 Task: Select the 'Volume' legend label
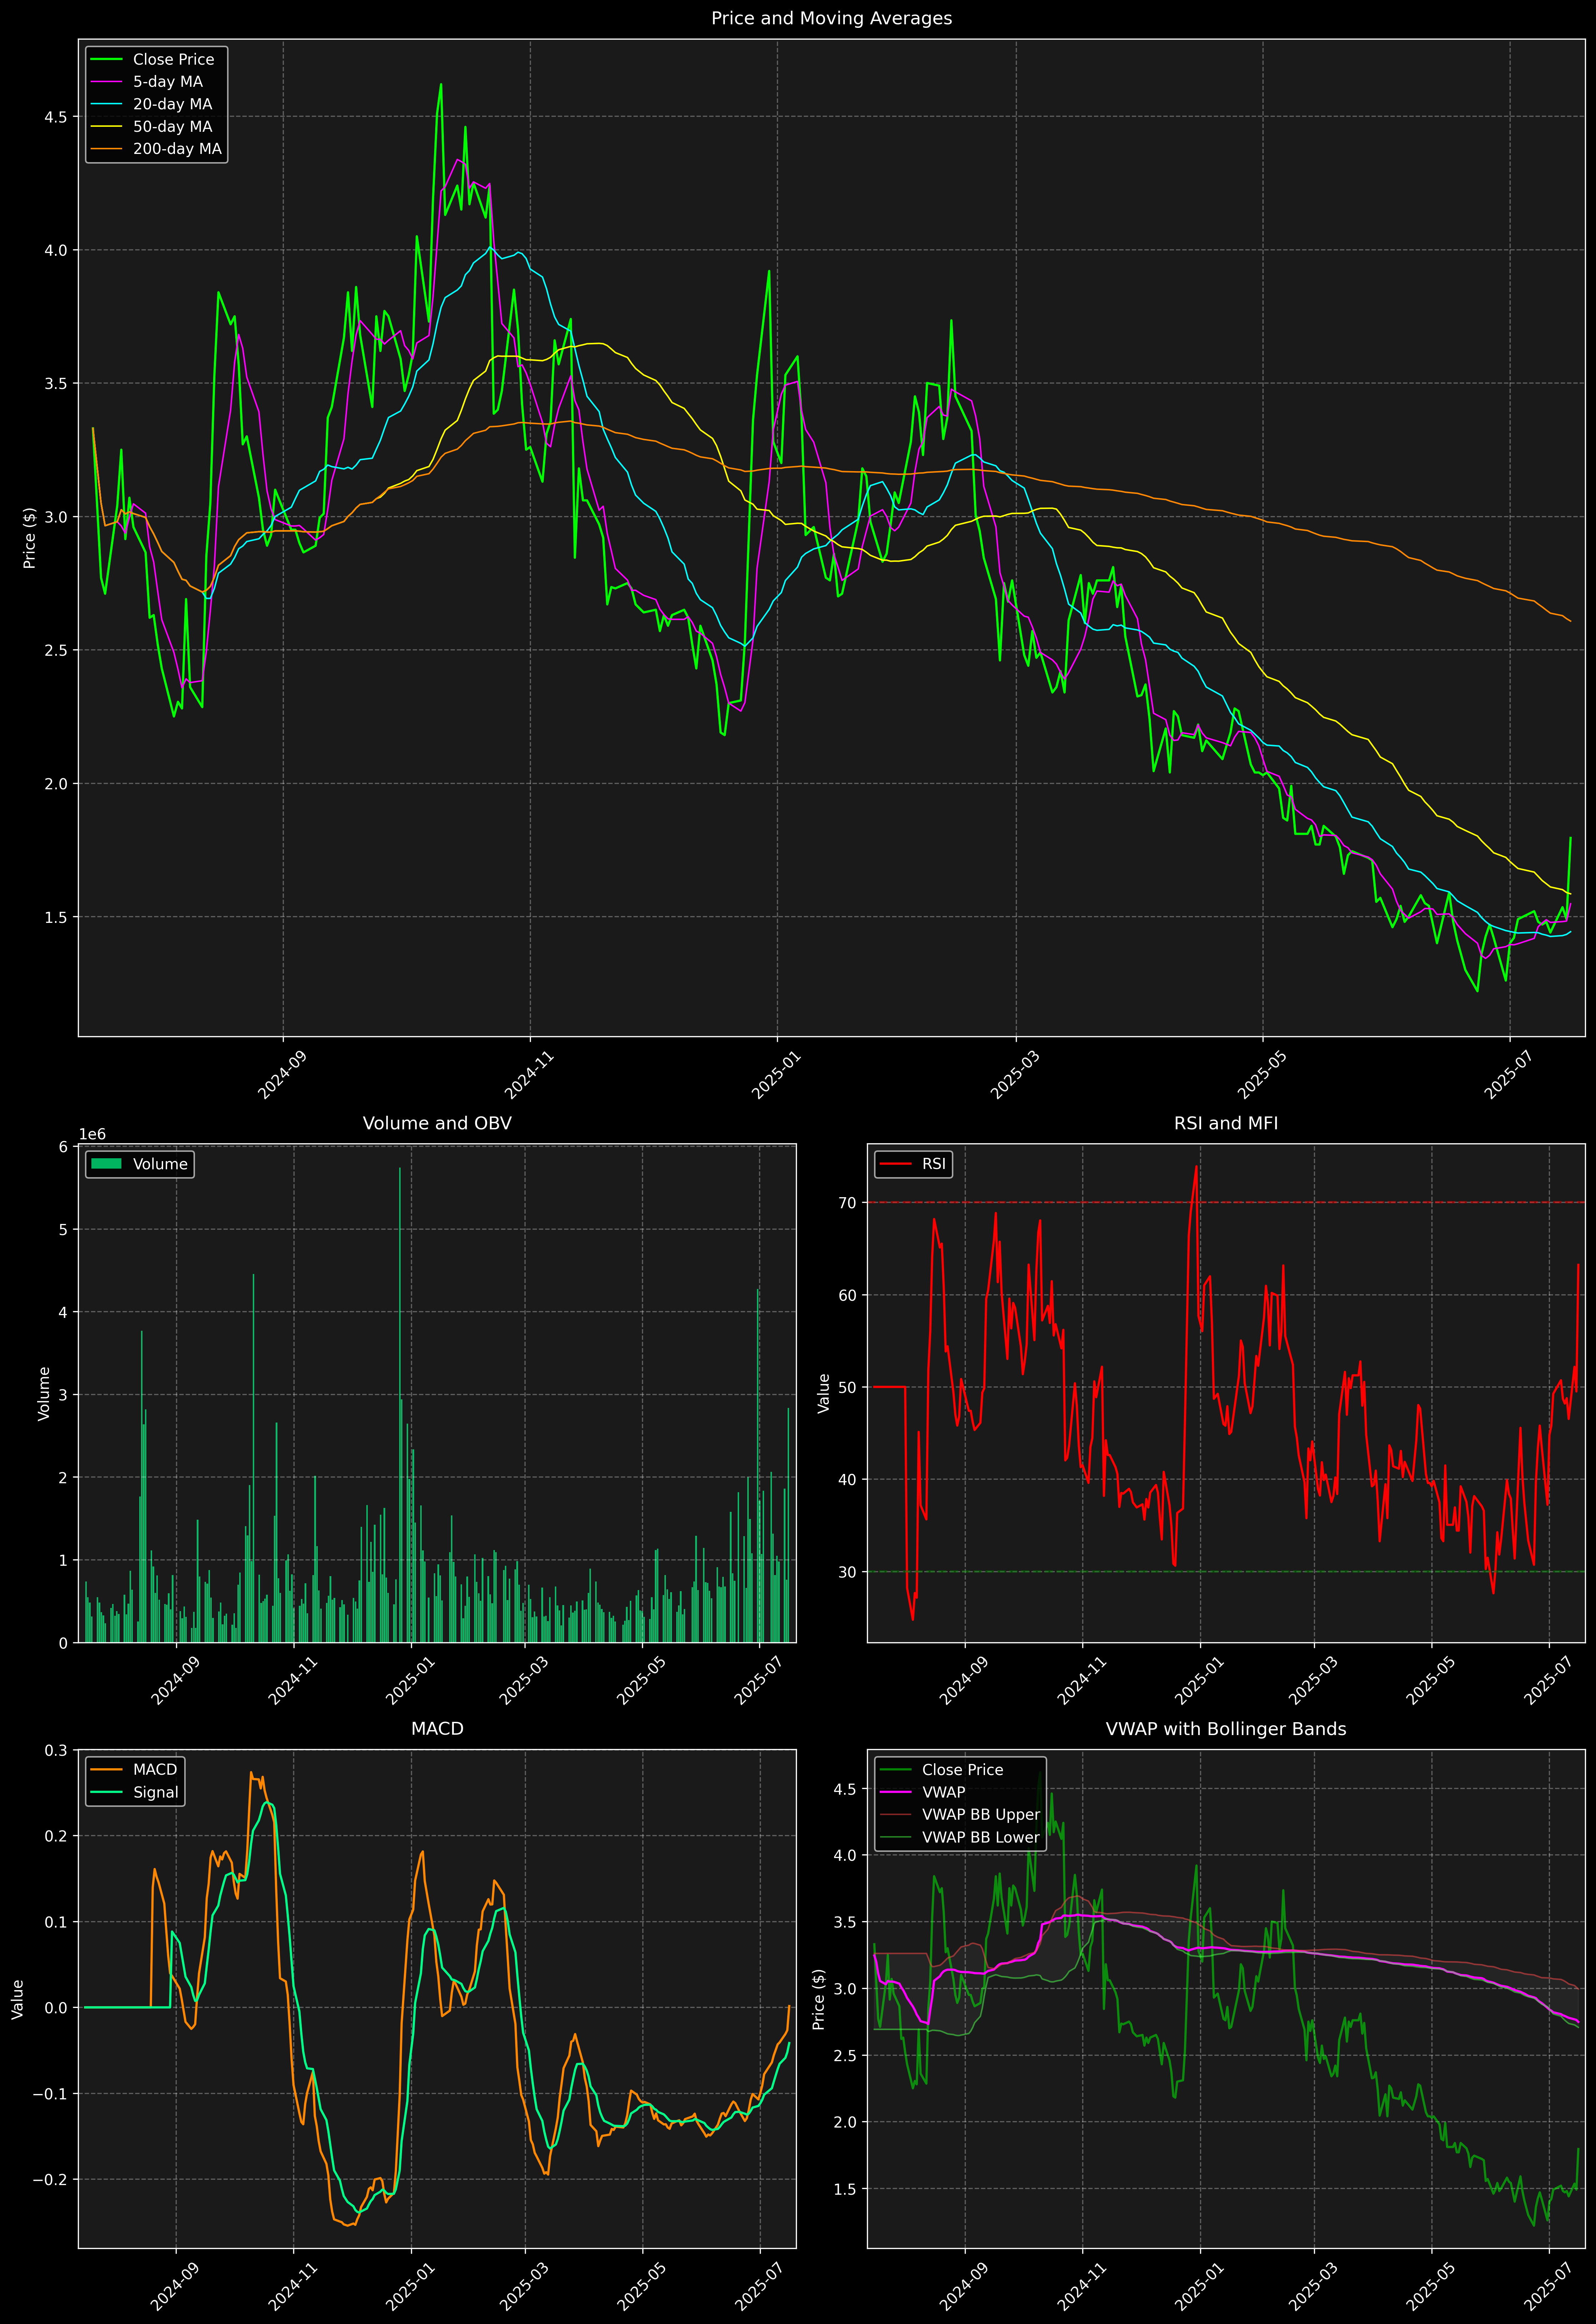160,1164
